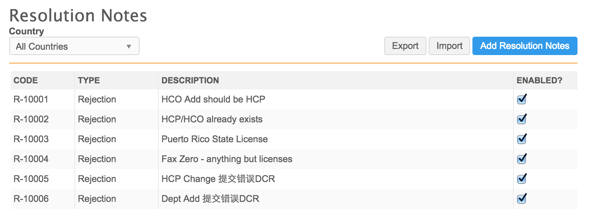Viewport: 589px width, 221px height.
Task: Uncheck Enabled for R-10002
Action: point(522,119)
